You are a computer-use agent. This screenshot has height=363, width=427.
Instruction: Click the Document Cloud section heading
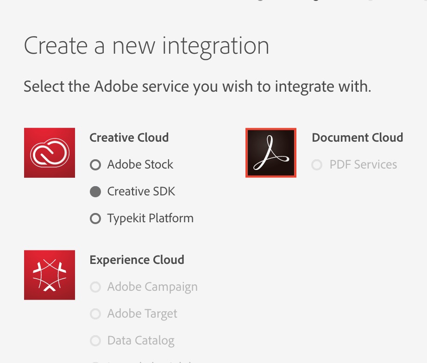click(x=358, y=138)
